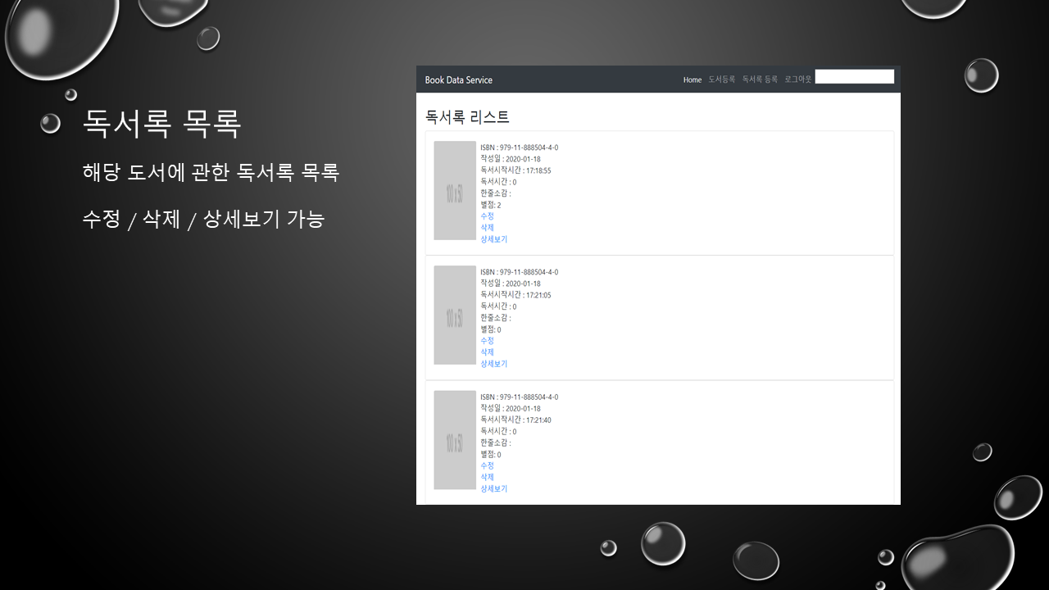Click the slide title 독서록 목록
Viewport: 1049px width, 590px height.
(x=161, y=124)
